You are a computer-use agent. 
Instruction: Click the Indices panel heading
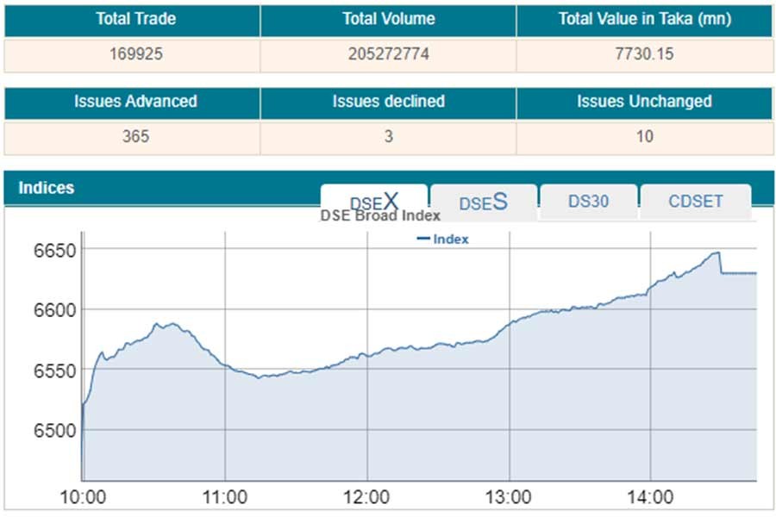47,188
